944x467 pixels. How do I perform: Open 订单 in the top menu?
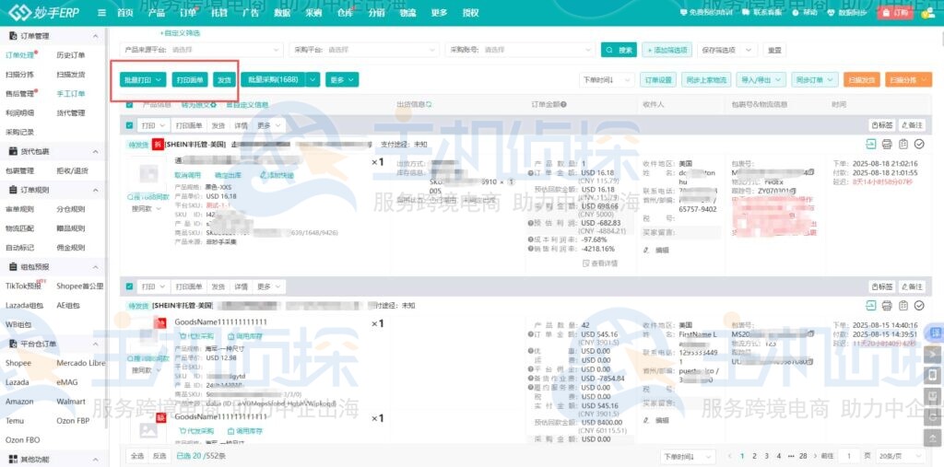[x=188, y=13]
